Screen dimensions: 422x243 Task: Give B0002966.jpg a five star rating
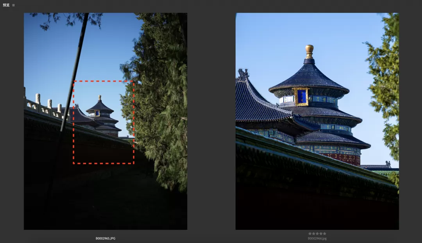coord(324,234)
